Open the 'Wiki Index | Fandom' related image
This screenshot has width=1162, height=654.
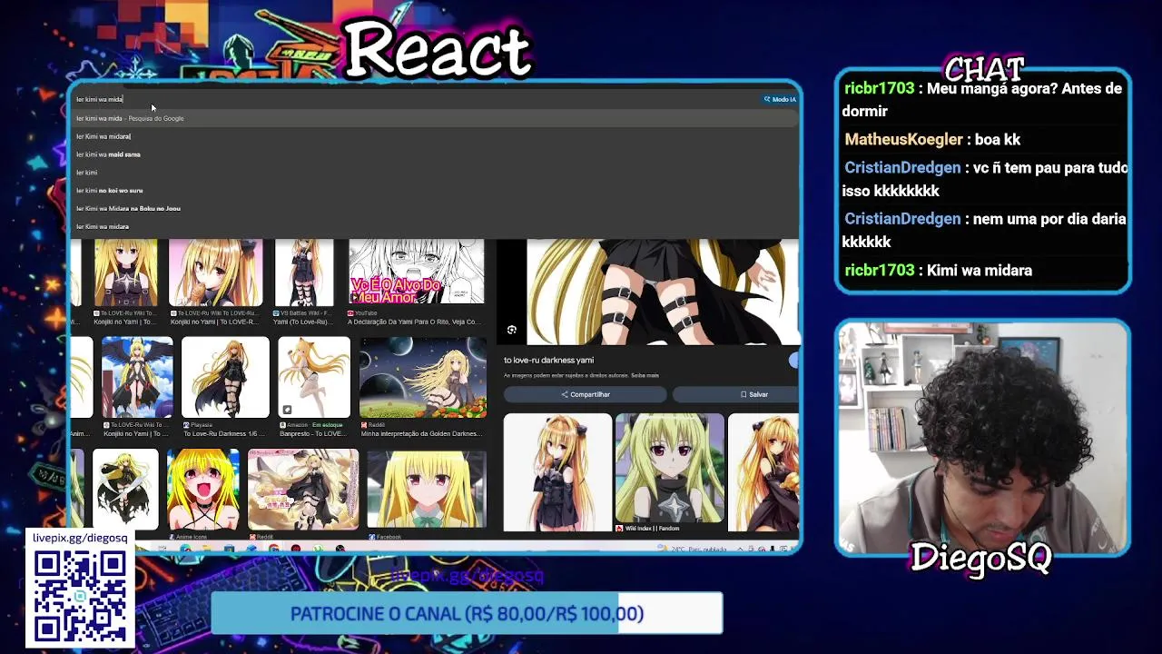(x=670, y=471)
